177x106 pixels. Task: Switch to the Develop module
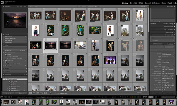[x=133, y=3]
